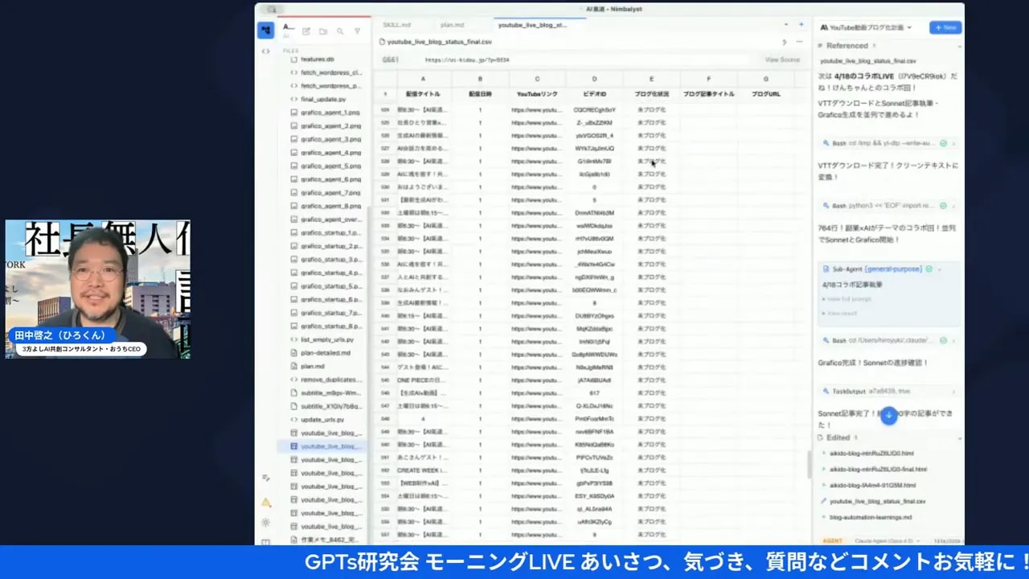This screenshot has height=579, width=1029.
Task: Click the filter icon in the file panel
Action: pos(357,31)
